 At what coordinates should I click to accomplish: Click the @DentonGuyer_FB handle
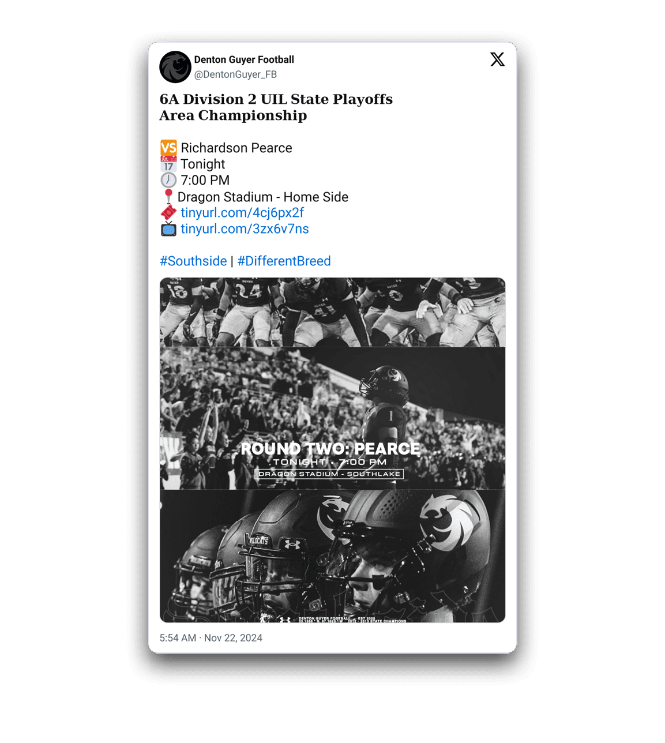(x=235, y=74)
